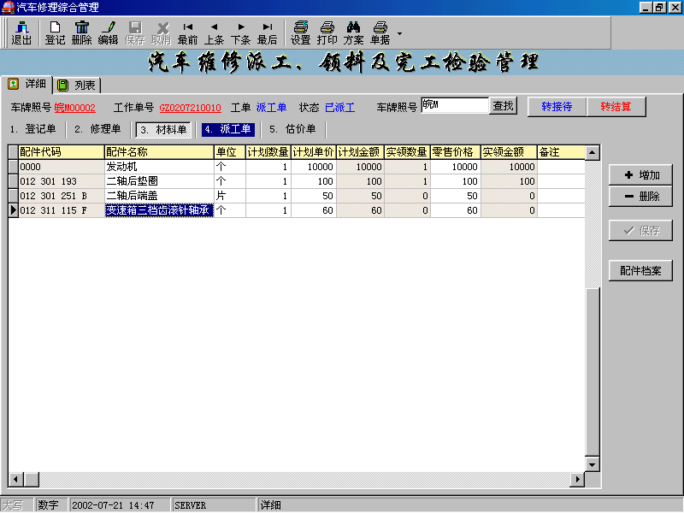
Task: Go to next record with 下条
Action: click(241, 33)
